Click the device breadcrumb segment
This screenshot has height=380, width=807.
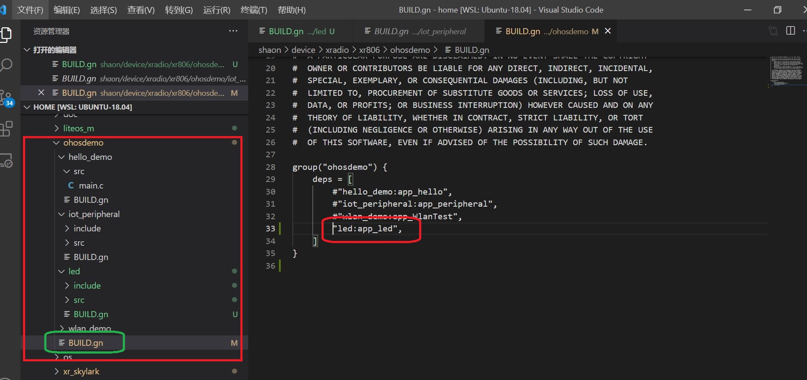coord(303,50)
